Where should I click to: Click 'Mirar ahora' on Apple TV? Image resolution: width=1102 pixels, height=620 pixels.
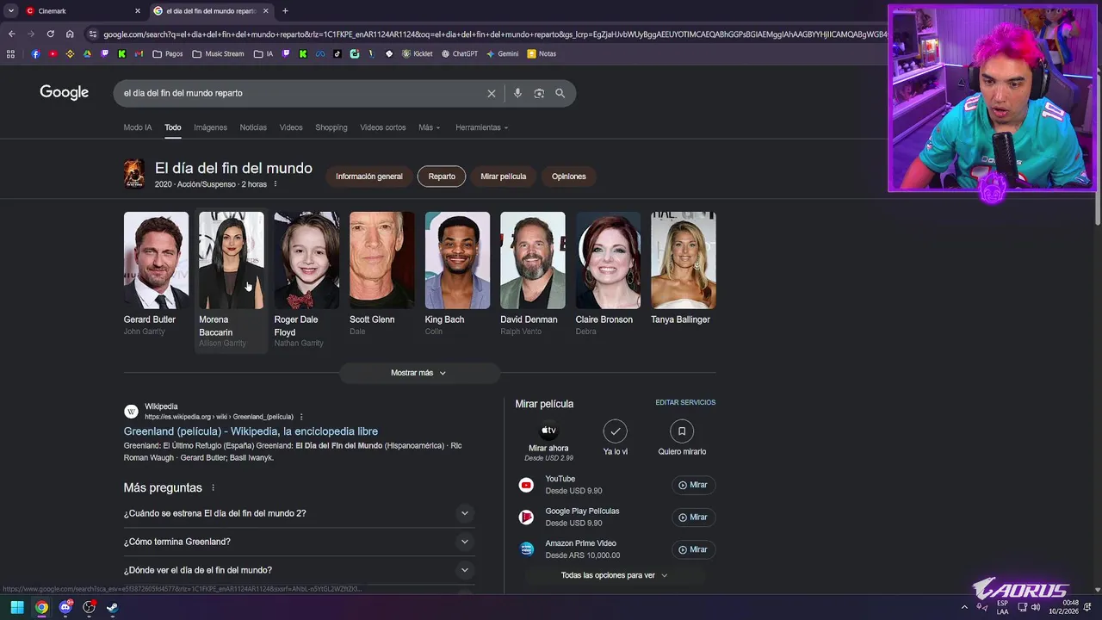[548, 440]
